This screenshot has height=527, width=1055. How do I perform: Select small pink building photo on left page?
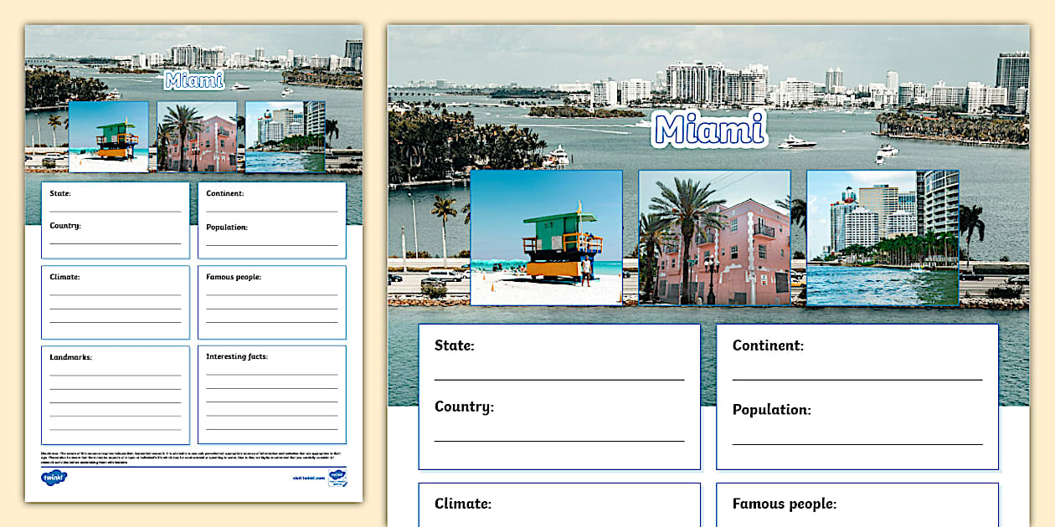(x=197, y=136)
